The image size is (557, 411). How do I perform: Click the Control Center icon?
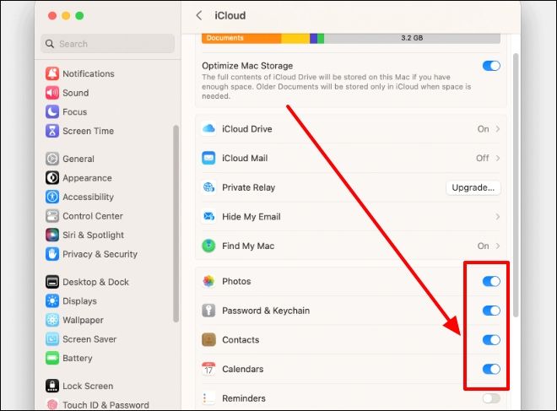52,216
